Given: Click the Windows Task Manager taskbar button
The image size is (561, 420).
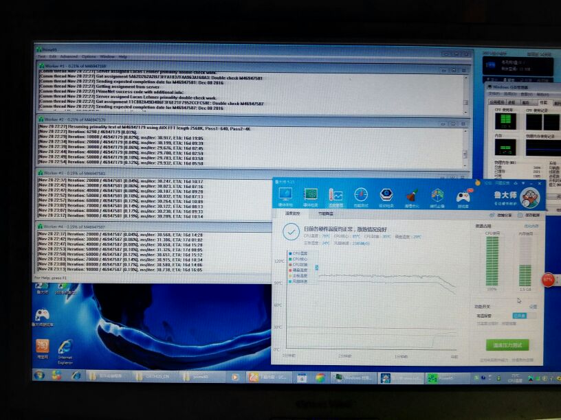Looking at the screenshot, I should [x=353, y=378].
